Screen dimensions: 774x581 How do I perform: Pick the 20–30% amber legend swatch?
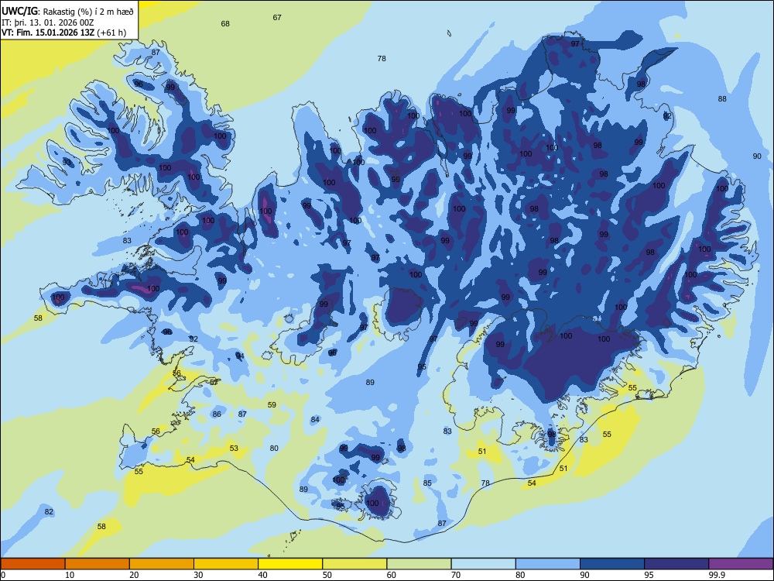(x=162, y=564)
